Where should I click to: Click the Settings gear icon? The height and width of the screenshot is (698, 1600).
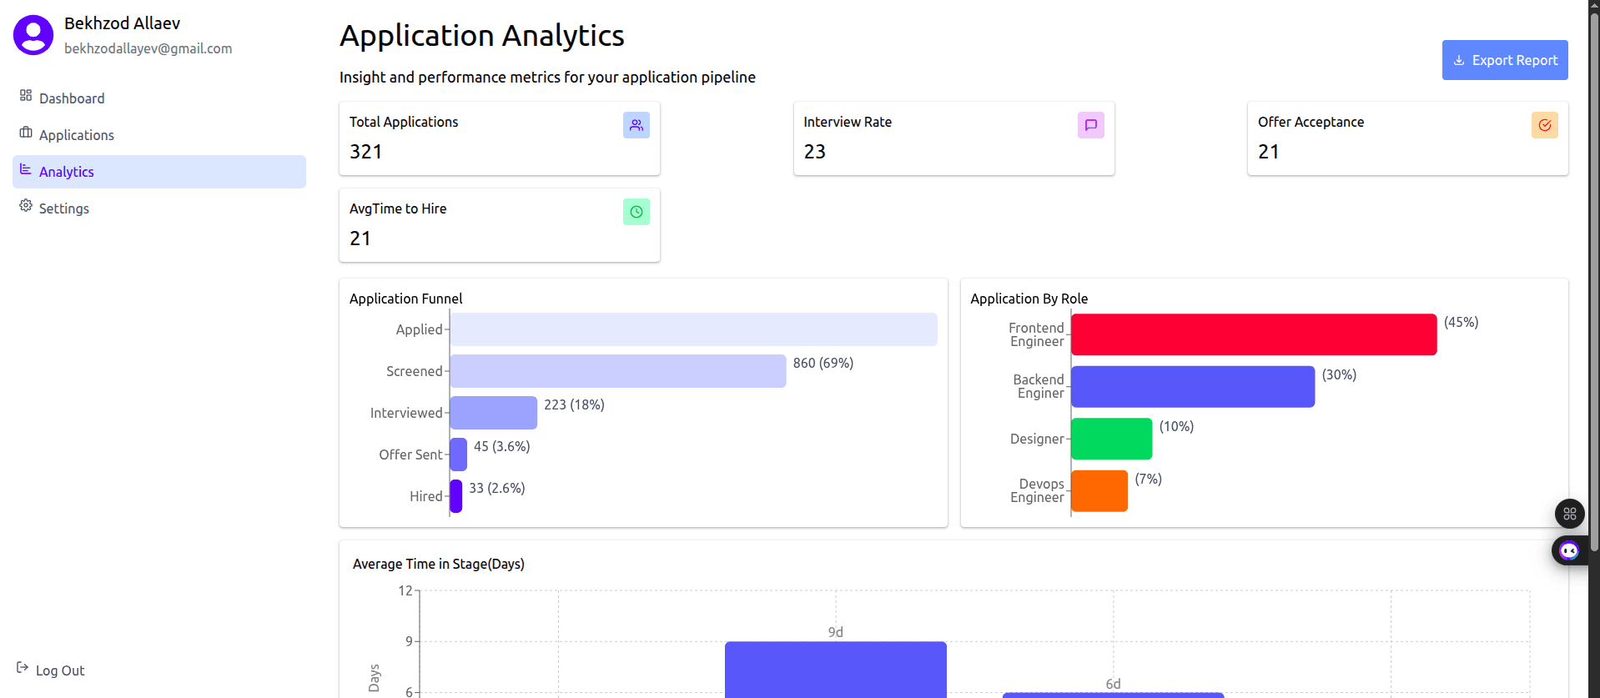(26, 206)
